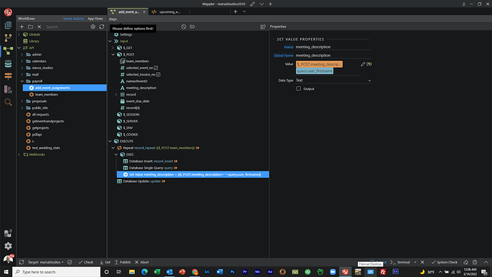The image size is (492, 277).
Task: Collapse the payroll folder
Action: (x=22, y=81)
